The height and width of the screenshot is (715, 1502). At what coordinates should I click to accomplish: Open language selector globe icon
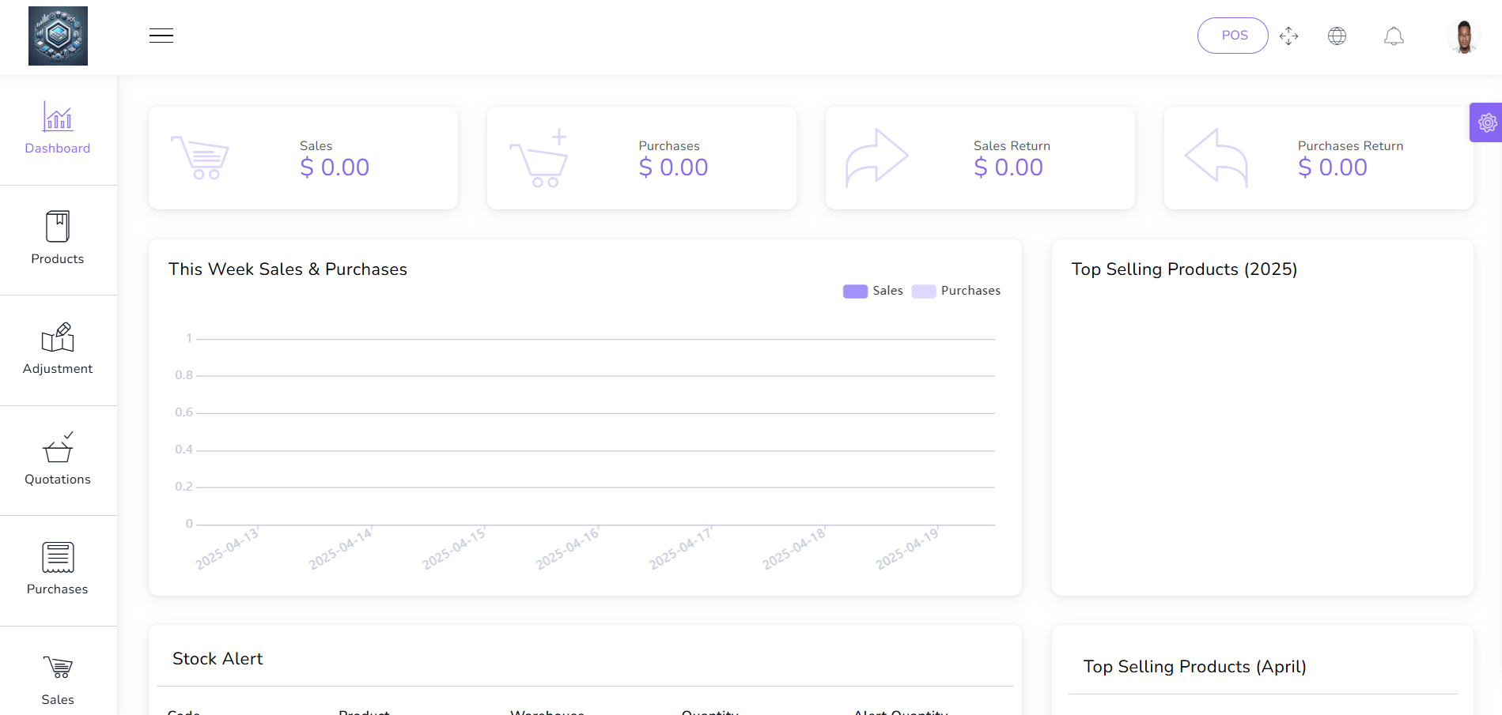click(1337, 36)
